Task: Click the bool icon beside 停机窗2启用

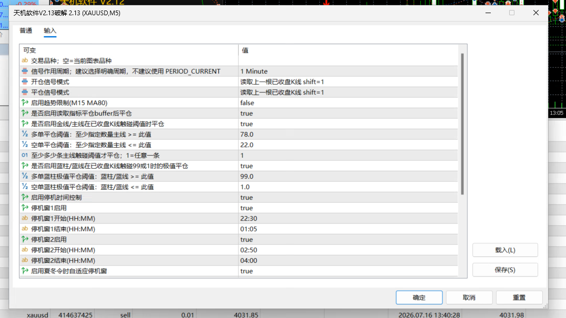Action: click(25, 239)
